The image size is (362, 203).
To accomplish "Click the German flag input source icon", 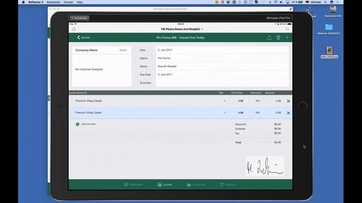I will [x=307, y=2].
